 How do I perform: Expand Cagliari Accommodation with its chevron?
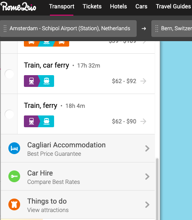(147, 149)
